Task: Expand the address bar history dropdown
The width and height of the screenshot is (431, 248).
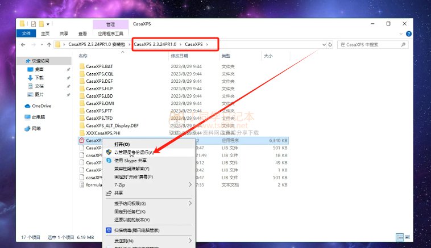Action: pos(324,44)
